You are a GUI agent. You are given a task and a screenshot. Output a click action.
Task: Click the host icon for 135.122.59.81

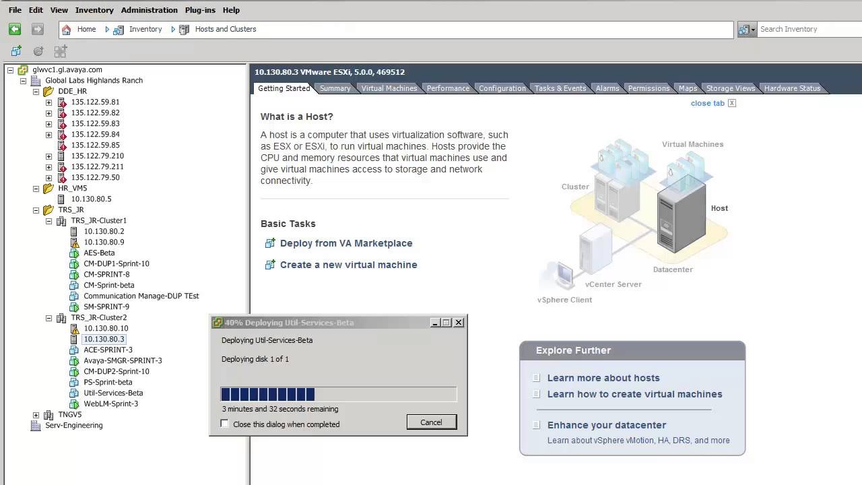pos(62,102)
